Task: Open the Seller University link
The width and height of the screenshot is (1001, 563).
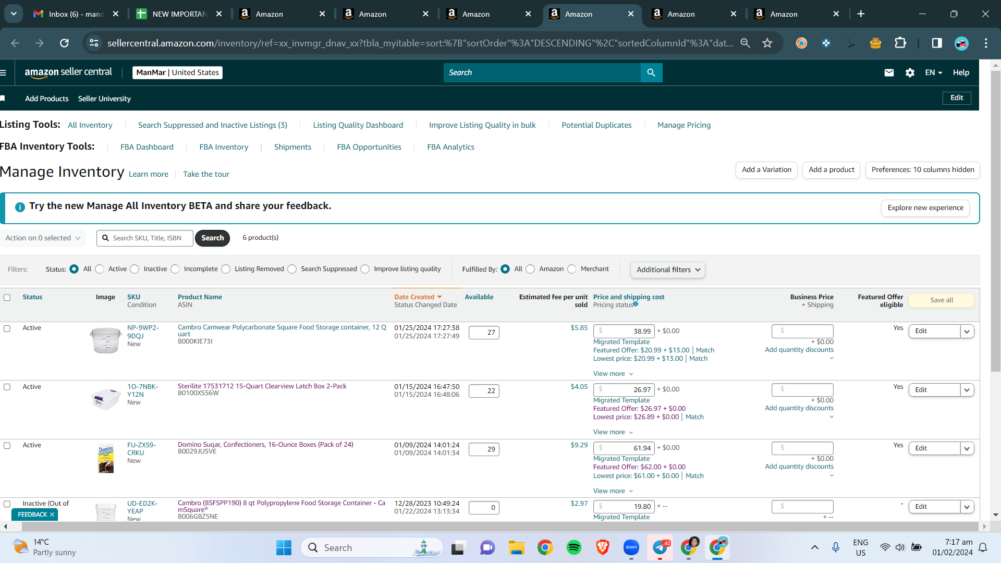Action: click(x=104, y=99)
